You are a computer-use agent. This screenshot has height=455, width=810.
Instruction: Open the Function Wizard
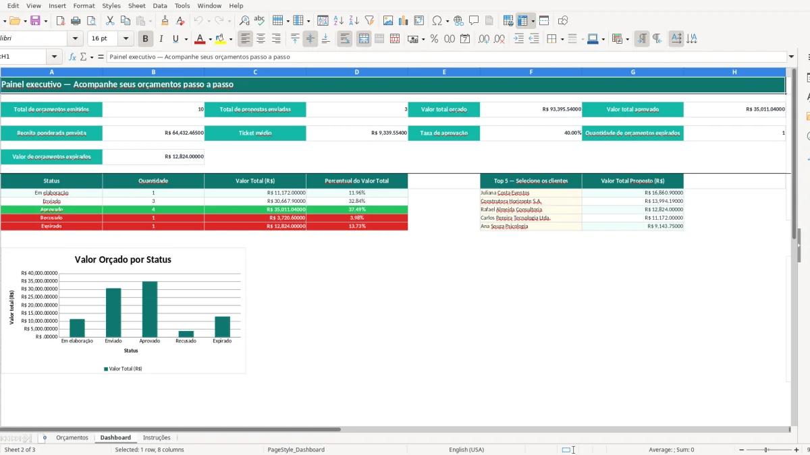point(73,57)
